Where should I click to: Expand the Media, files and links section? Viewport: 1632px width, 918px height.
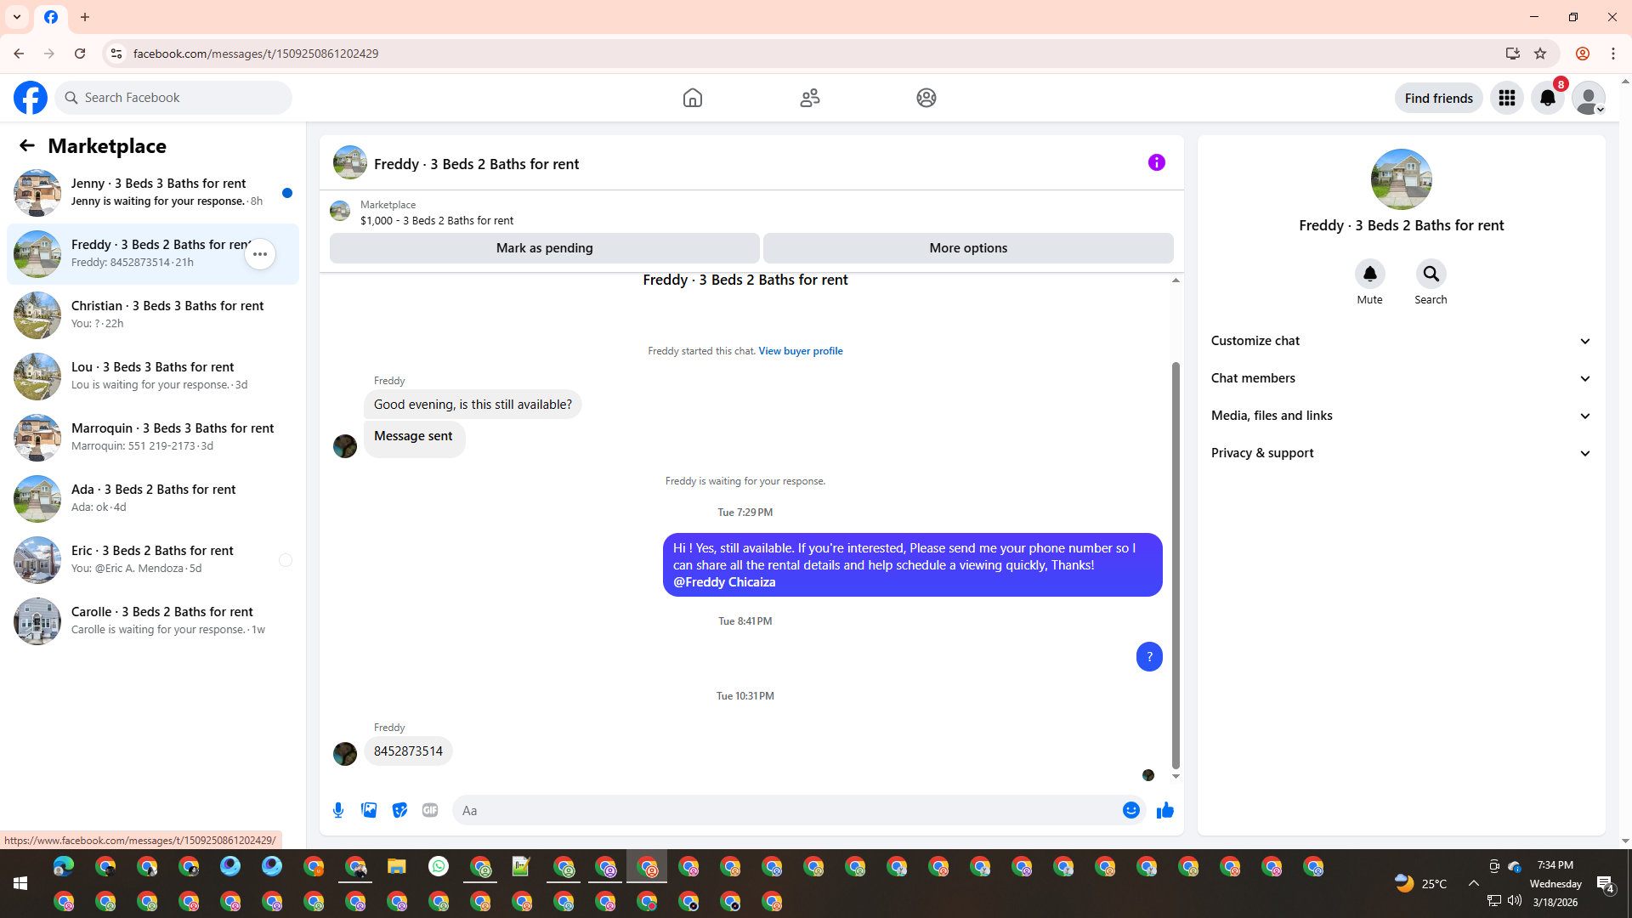(x=1401, y=416)
